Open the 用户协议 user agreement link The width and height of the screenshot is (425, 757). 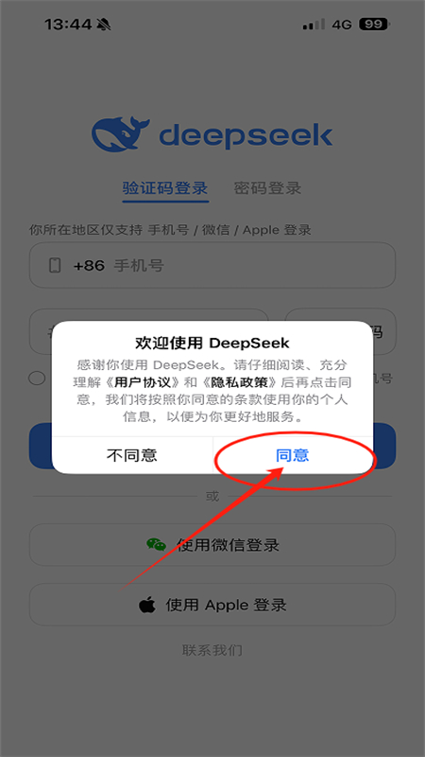pyautogui.click(x=144, y=382)
